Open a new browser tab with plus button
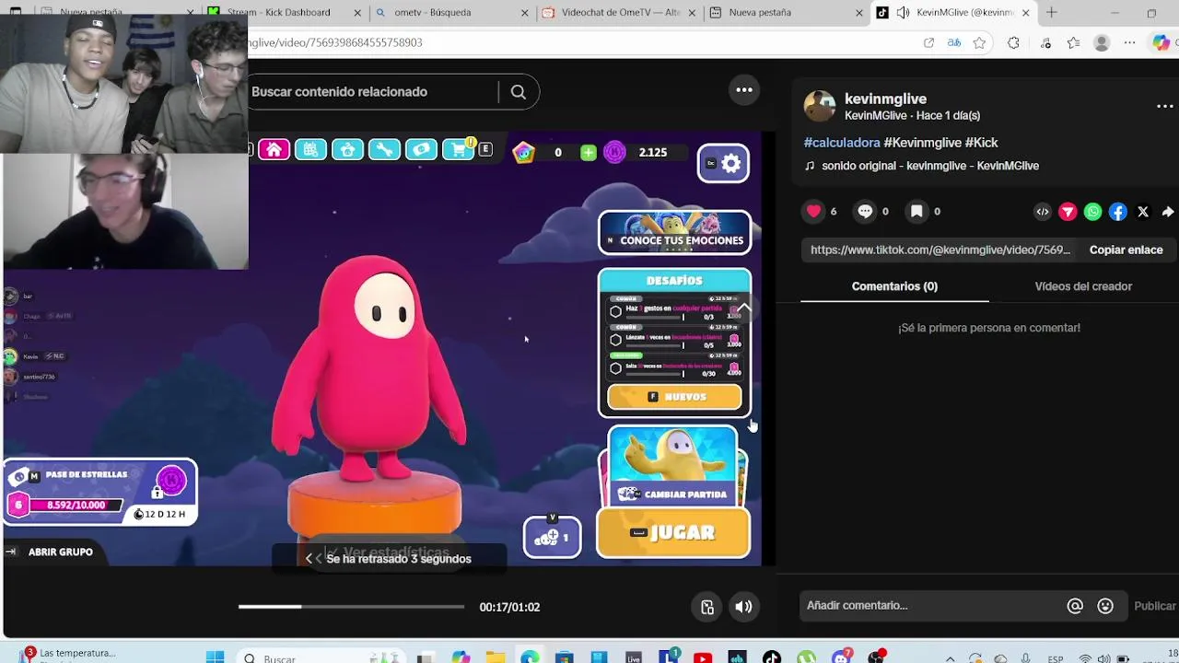Image resolution: width=1179 pixels, height=663 pixels. point(1051,13)
